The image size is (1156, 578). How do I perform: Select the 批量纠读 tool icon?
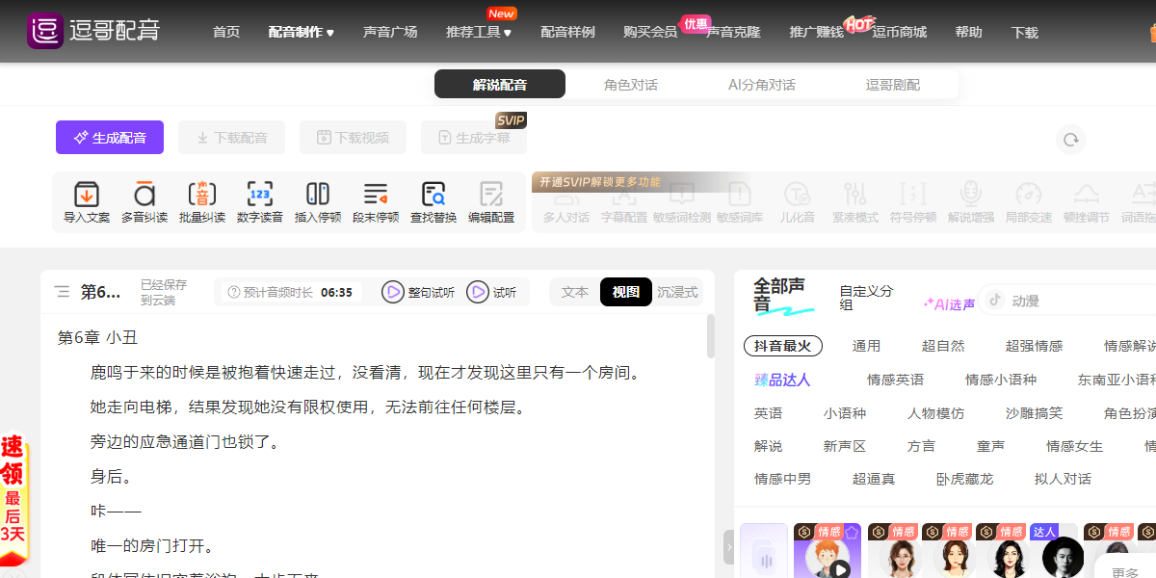point(202,194)
